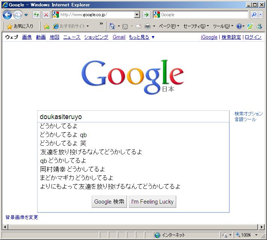
Task: Select suggestion まどかマギカ どうかしてるよ
Action: tap(133, 178)
